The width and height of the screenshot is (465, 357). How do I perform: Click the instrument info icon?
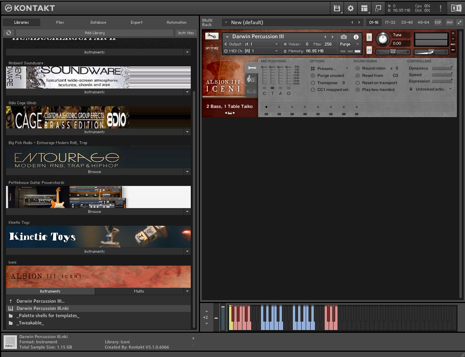click(356, 37)
